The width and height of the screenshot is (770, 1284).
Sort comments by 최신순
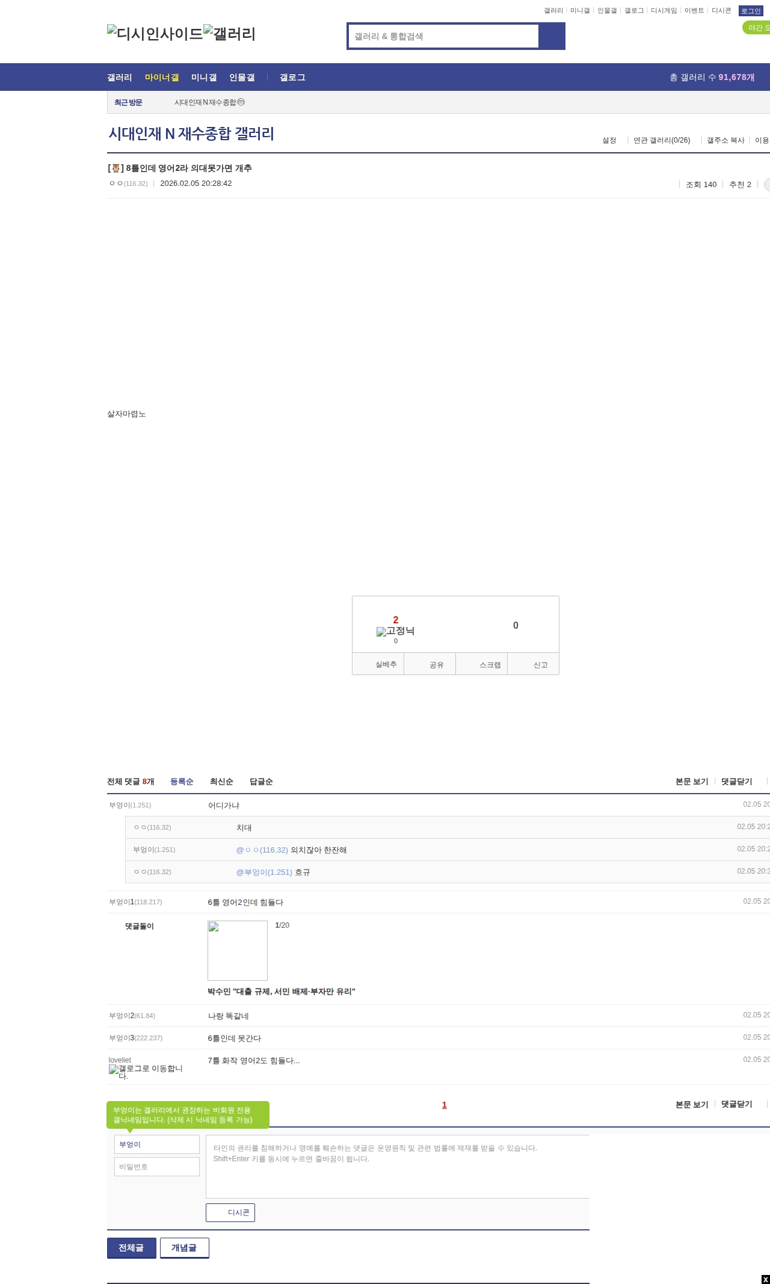coord(221,782)
